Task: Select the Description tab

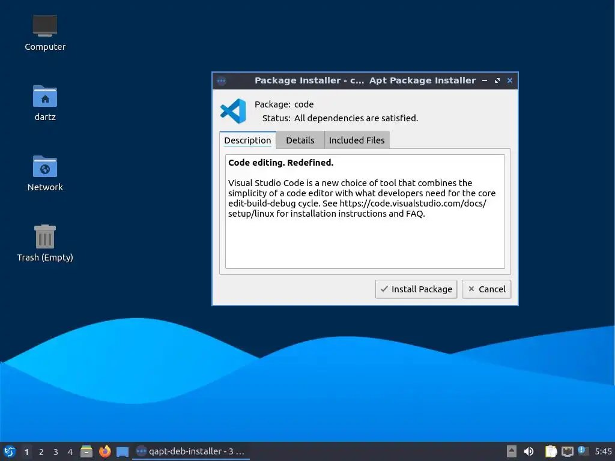Action: coord(247,140)
